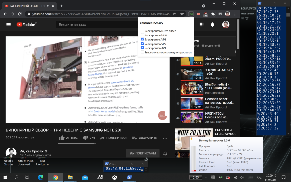
Task: Open Chrome media controls icon
Action: [220, 14]
